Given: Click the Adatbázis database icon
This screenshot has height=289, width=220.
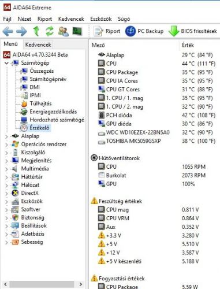Looking at the screenshot, I should [x=15, y=234].
